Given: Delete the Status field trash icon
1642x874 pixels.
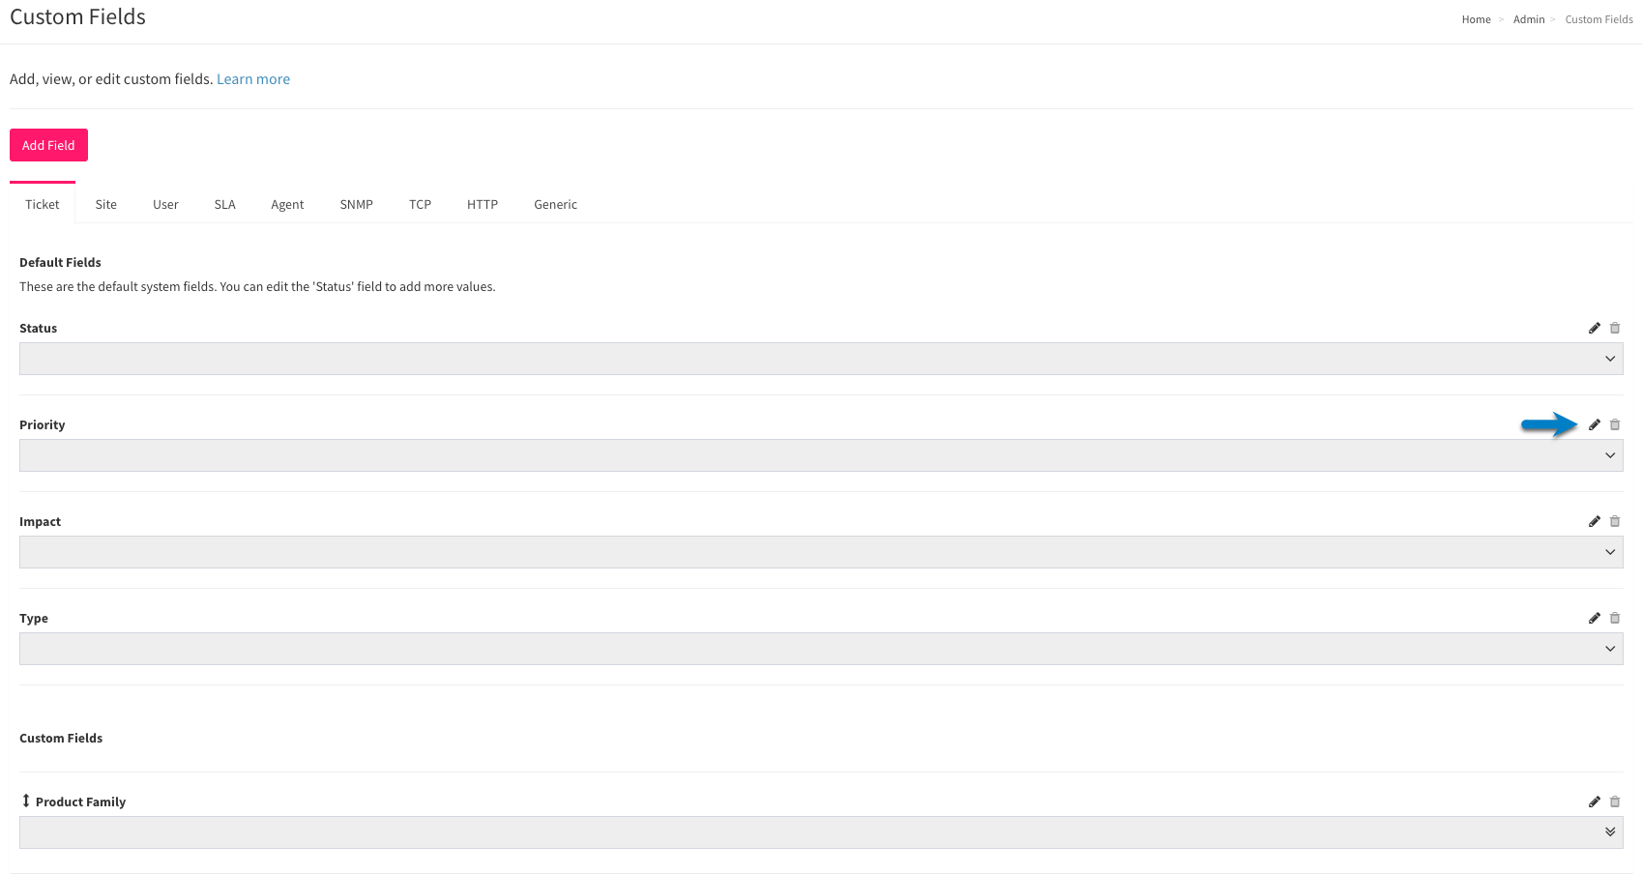Looking at the screenshot, I should pos(1615,328).
